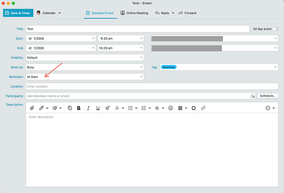Click the address book icon in Participants
This screenshot has width=284, height=193.
pos(252,96)
